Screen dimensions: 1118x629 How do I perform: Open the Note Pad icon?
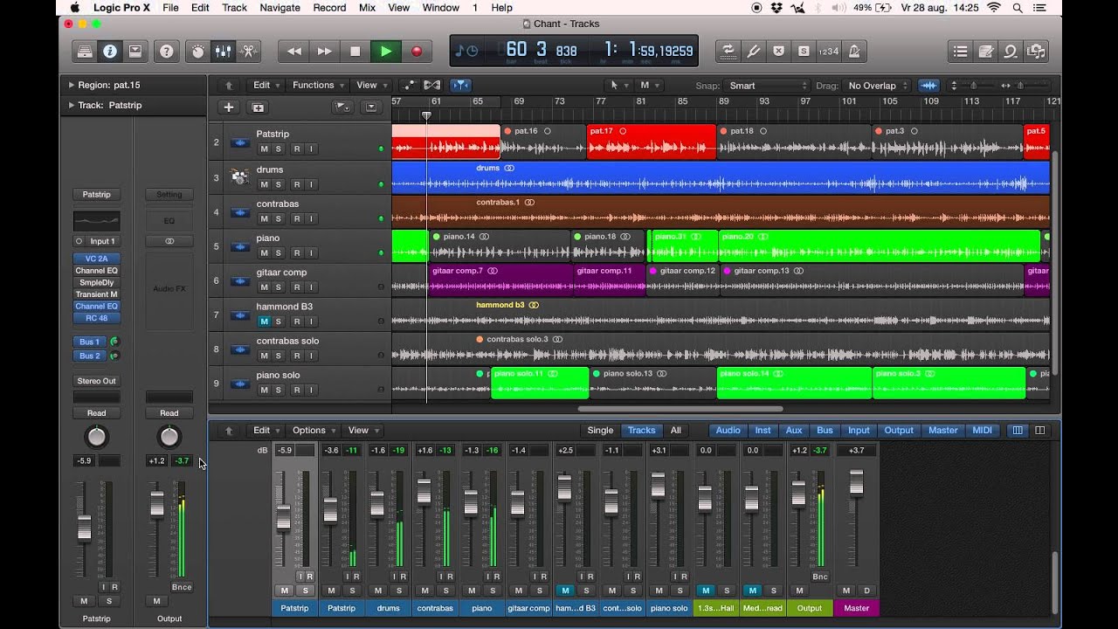pos(986,52)
